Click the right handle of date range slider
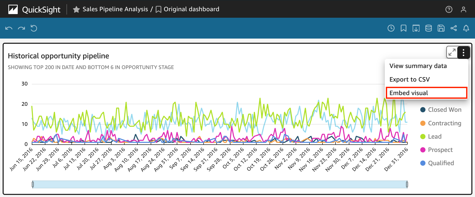The image size is (475, 197). [x=407, y=184]
